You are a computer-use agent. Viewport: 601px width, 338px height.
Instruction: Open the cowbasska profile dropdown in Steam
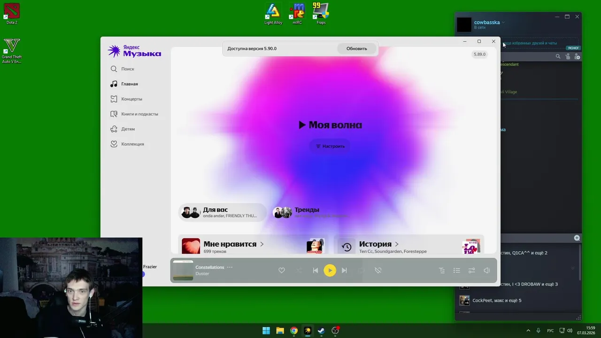[503, 23]
